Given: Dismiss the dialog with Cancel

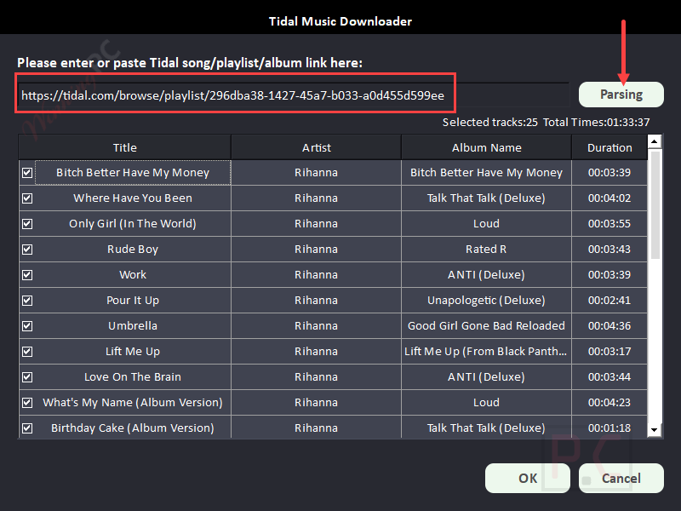Looking at the screenshot, I should coord(621,478).
